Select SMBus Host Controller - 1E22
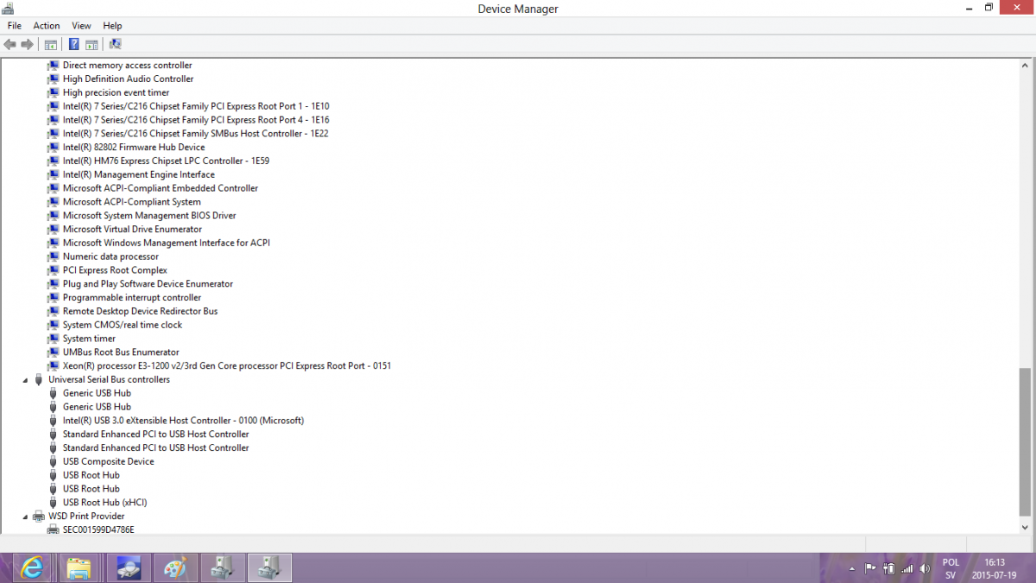This screenshot has height=583, width=1036. coord(196,134)
